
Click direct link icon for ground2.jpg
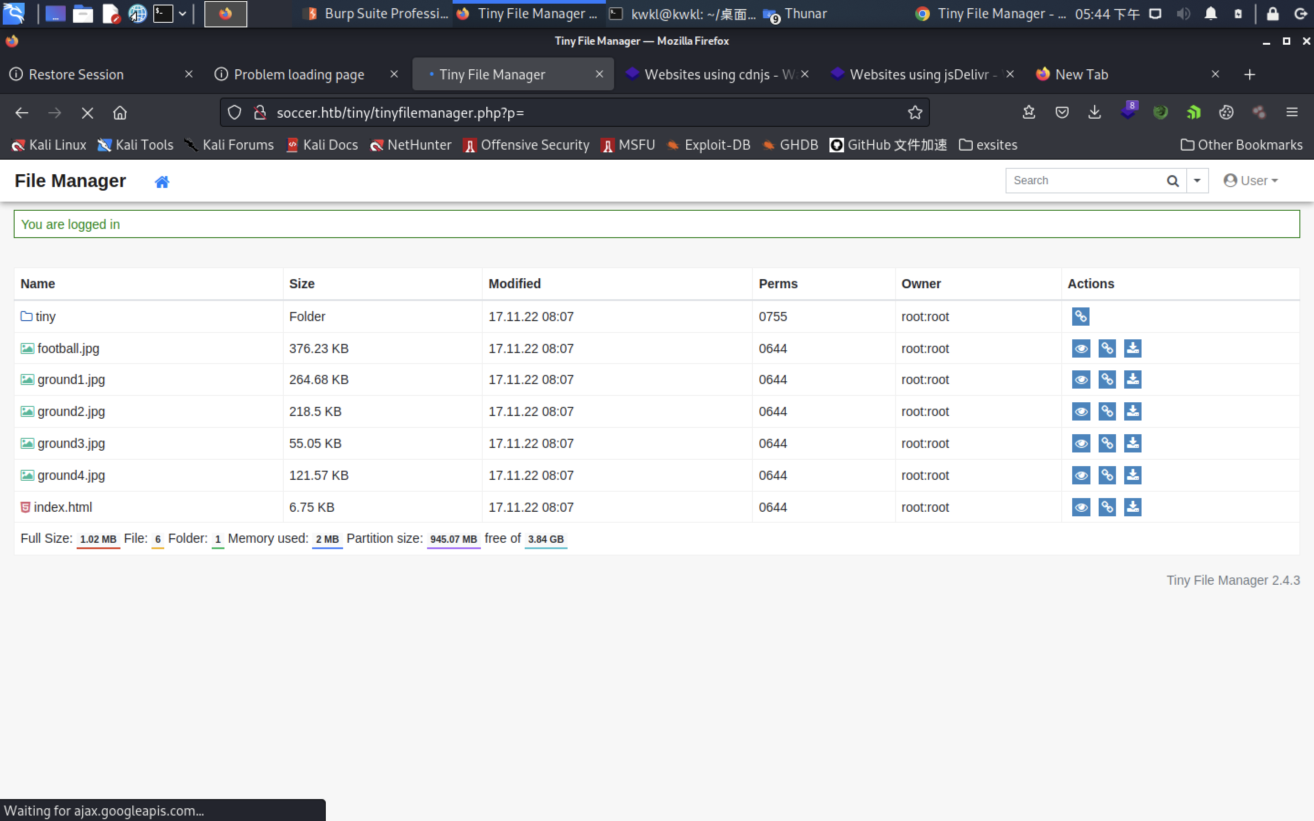click(1106, 411)
